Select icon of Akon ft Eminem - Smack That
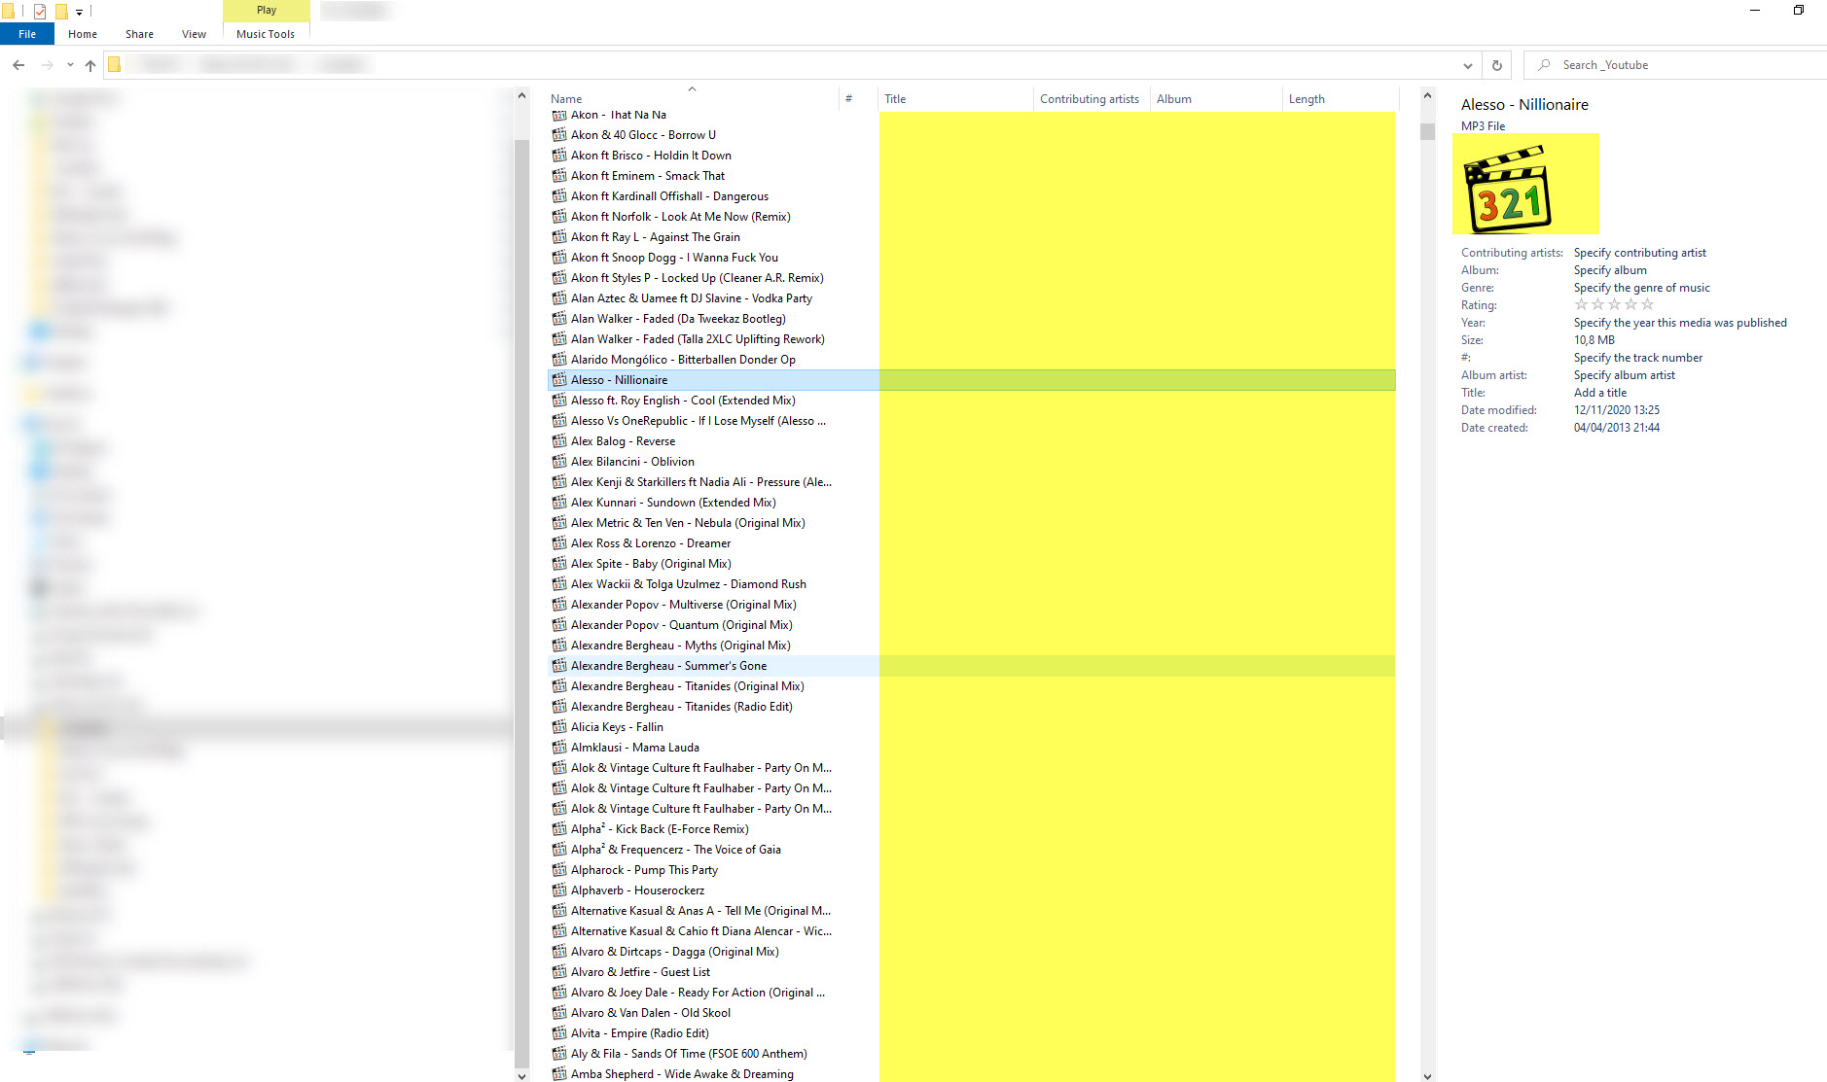The image size is (1827, 1082). click(x=559, y=176)
